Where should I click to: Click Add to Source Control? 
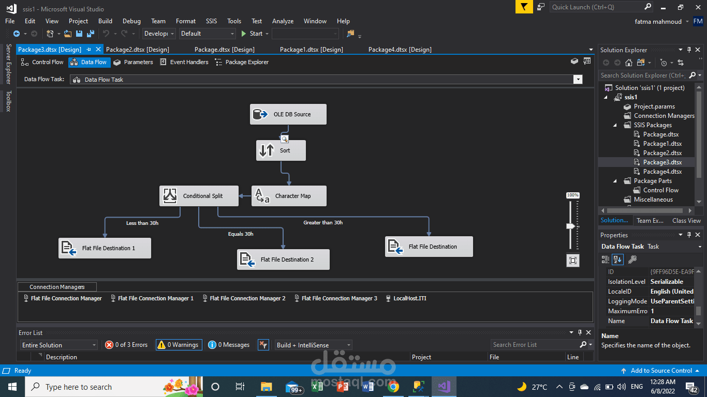(661, 371)
